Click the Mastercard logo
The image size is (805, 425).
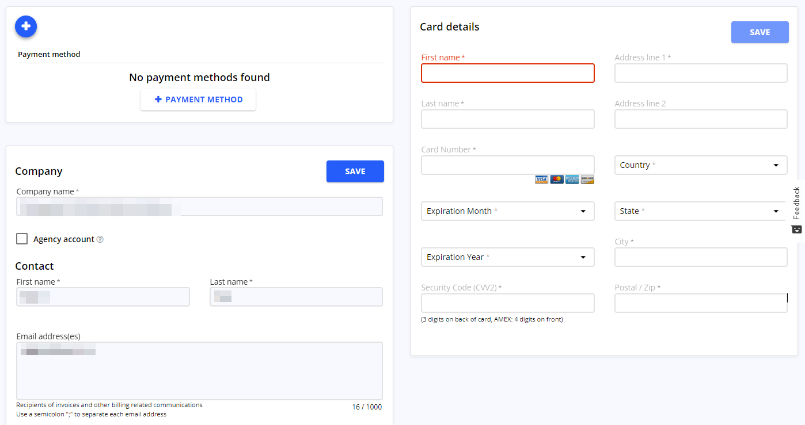coord(557,179)
